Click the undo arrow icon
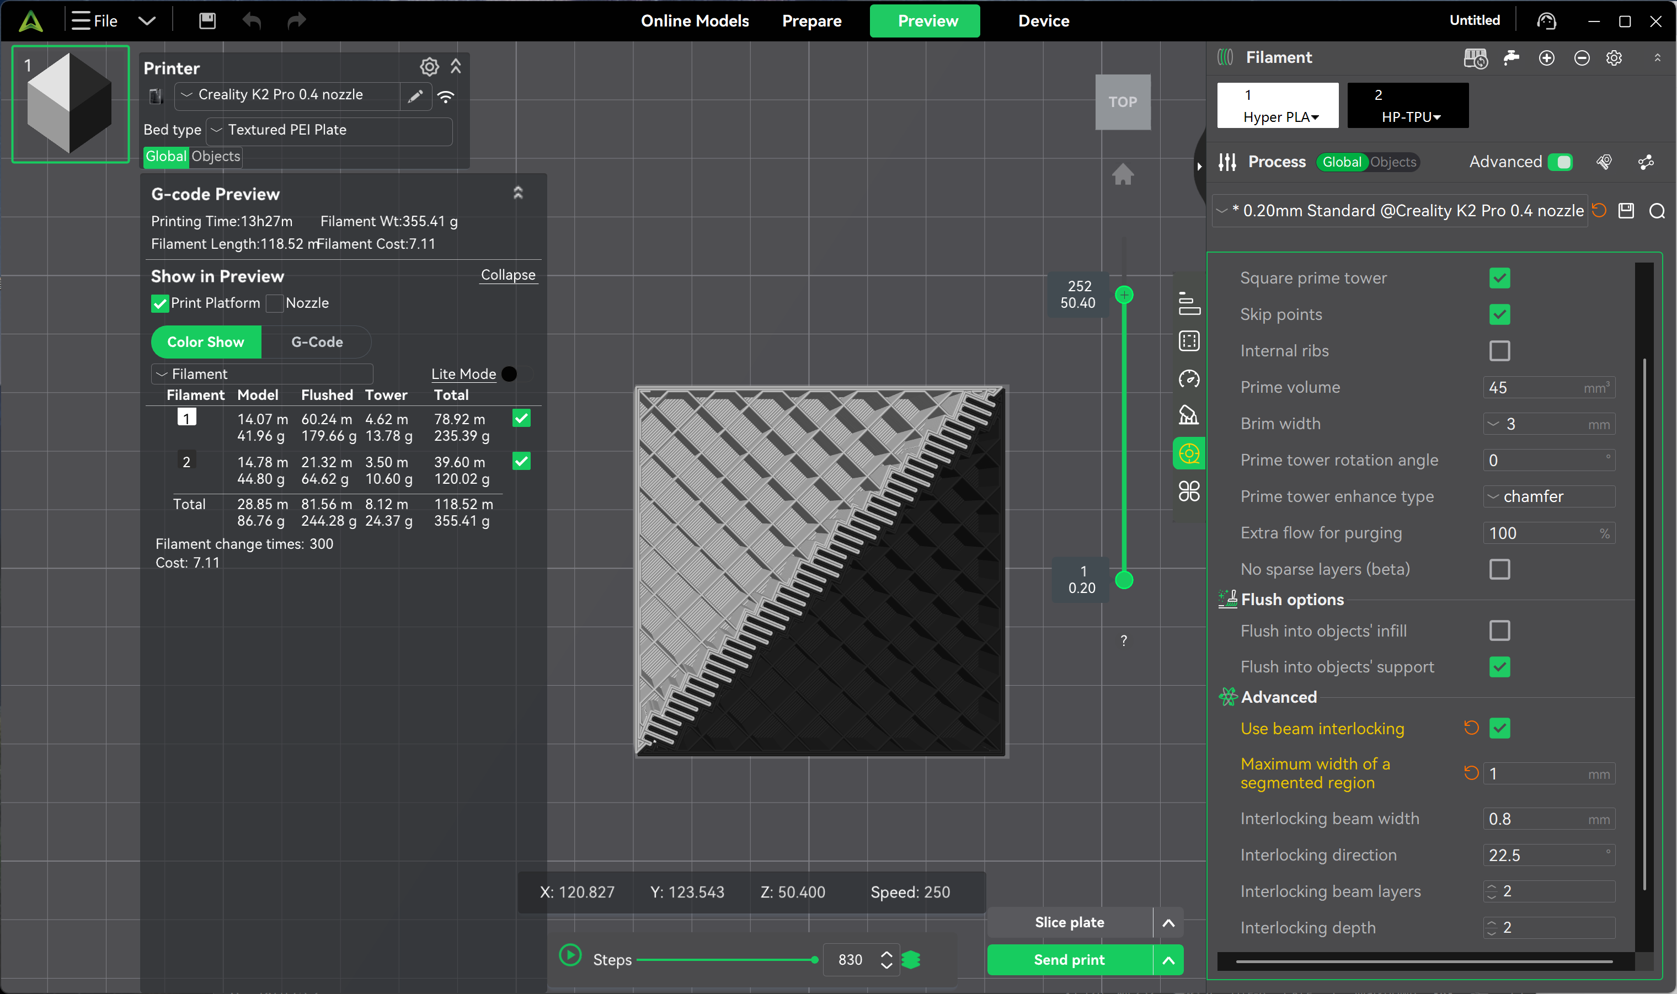The width and height of the screenshot is (1677, 994). 252,21
